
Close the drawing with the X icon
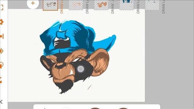[1, 102]
